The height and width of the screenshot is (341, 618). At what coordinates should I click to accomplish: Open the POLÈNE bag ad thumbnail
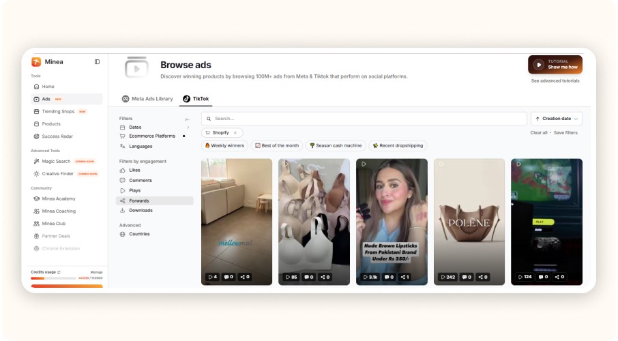point(469,222)
